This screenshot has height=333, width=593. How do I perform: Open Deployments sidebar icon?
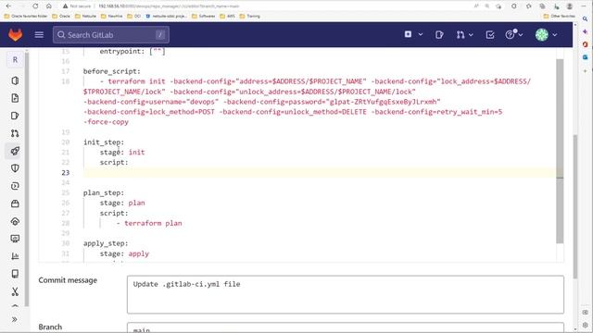[15, 186]
